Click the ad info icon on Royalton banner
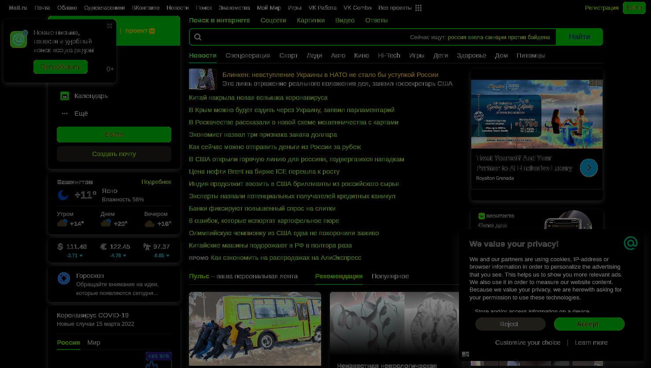Viewport: 651px width, 368px height. pos(593,83)
